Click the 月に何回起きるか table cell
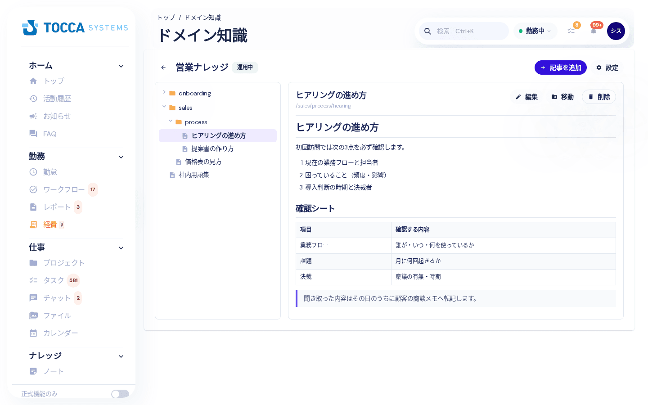 point(503,261)
